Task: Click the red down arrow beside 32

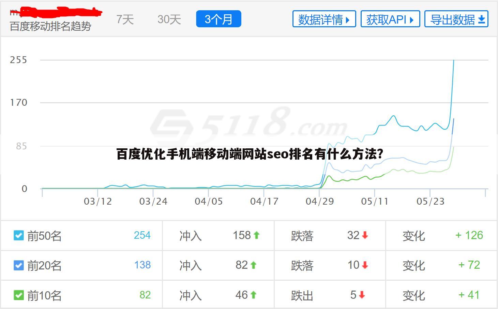Action: (x=364, y=235)
